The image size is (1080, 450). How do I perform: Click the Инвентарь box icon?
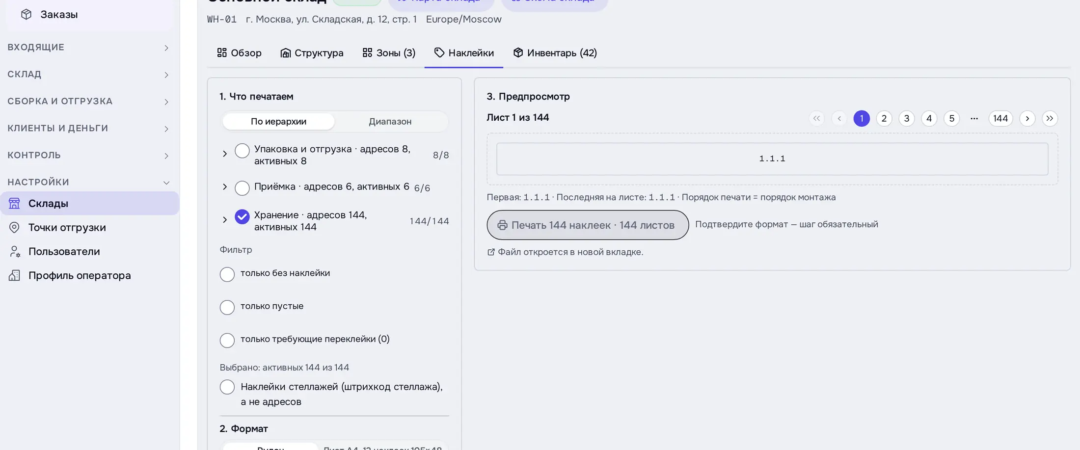(x=518, y=53)
